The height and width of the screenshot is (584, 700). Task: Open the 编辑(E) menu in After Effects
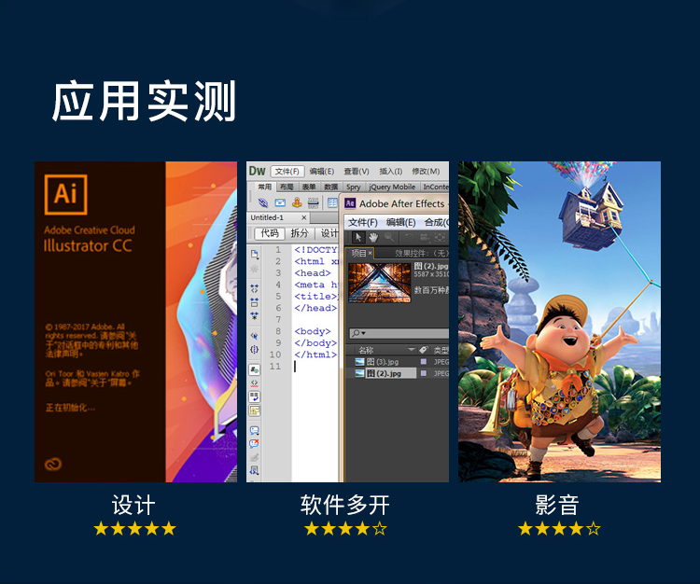[400, 222]
